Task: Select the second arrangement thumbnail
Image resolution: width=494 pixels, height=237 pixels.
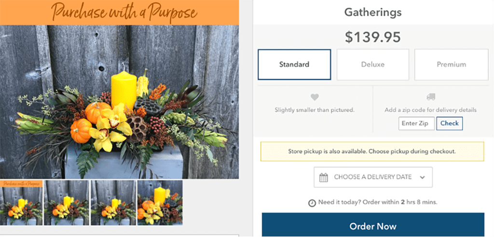Action: coord(67,202)
